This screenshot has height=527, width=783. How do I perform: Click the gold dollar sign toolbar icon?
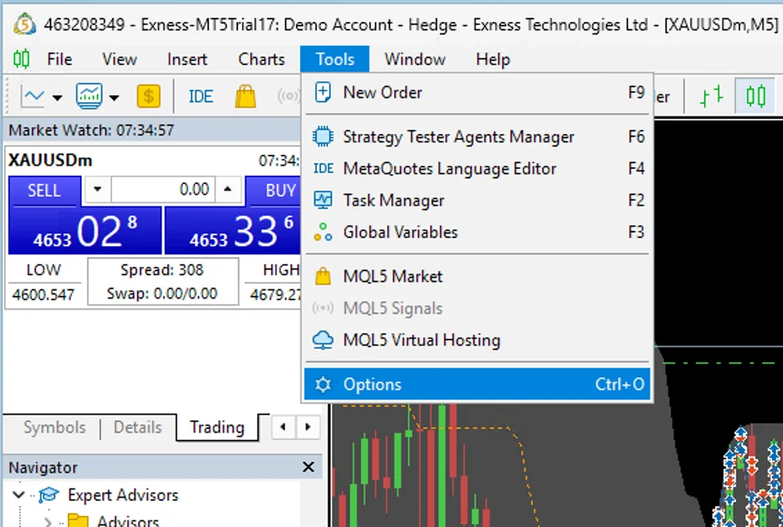148,96
